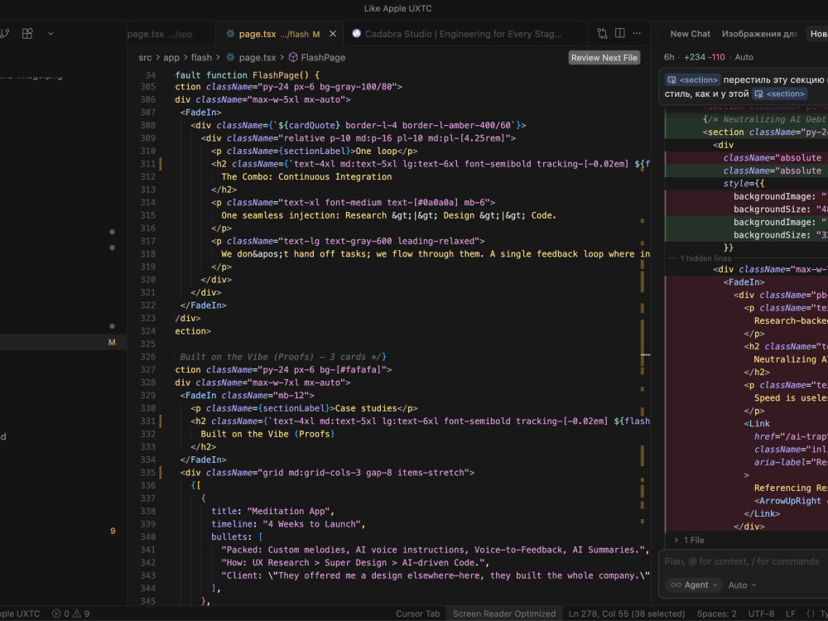Image resolution: width=828 pixels, height=621 pixels.
Task: Expand the 1 File changes list
Action: click(x=689, y=540)
